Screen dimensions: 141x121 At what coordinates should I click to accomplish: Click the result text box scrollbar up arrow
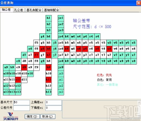click(x=139, y=103)
